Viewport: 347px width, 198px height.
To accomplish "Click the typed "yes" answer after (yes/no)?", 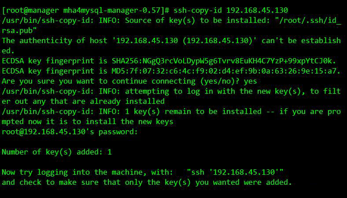I will 250,81.
